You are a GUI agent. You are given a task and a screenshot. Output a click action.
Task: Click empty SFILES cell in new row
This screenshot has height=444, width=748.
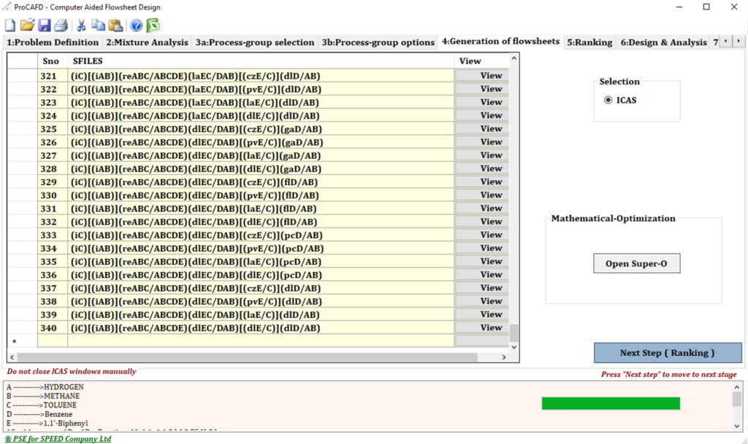pos(261,340)
